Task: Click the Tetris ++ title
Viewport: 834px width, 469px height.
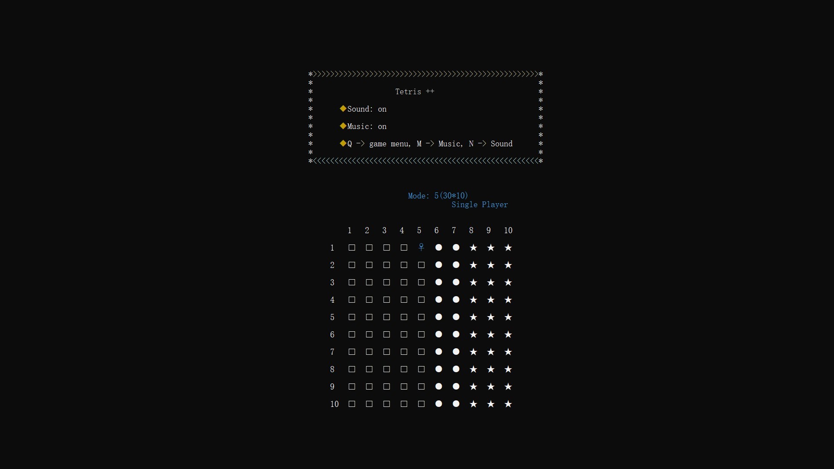Action: [x=414, y=92]
